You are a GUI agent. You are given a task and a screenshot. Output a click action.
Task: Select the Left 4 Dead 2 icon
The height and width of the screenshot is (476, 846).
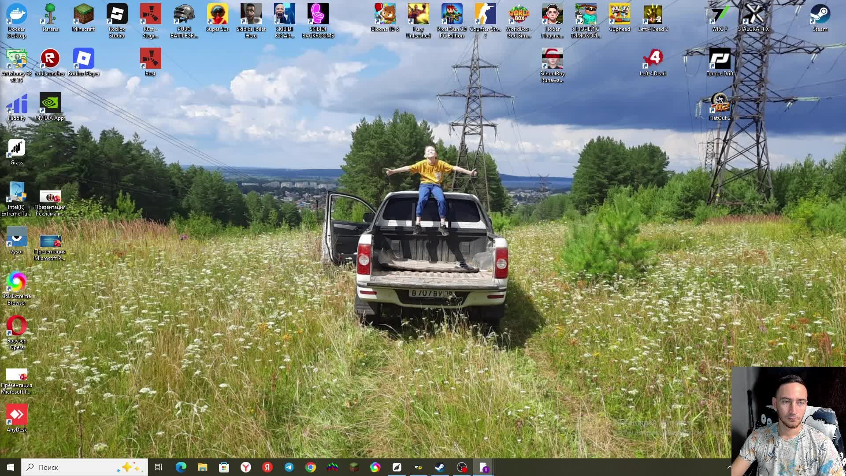tap(653, 15)
